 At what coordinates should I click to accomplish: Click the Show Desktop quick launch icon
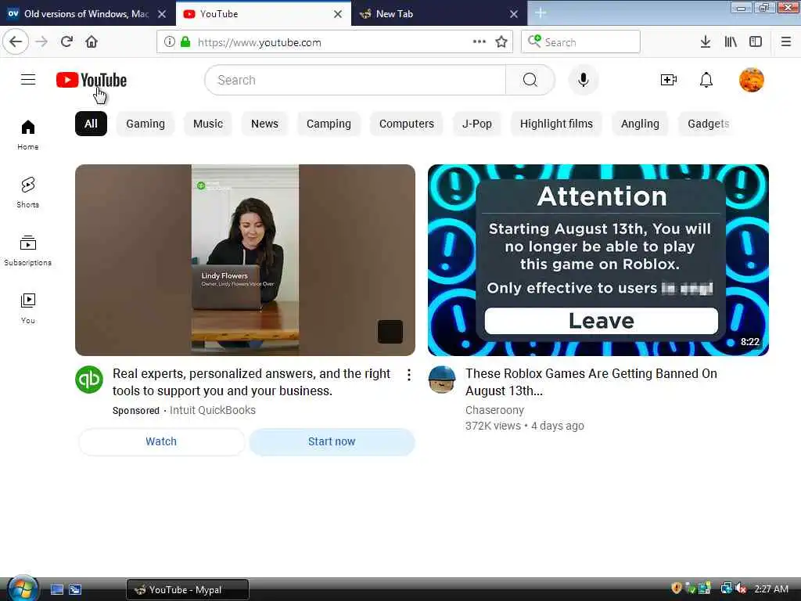[x=57, y=590]
